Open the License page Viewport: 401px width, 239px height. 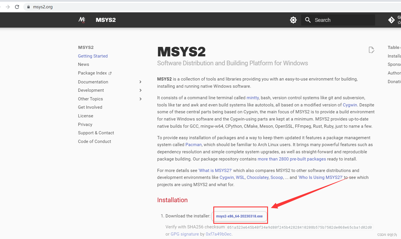(85, 116)
